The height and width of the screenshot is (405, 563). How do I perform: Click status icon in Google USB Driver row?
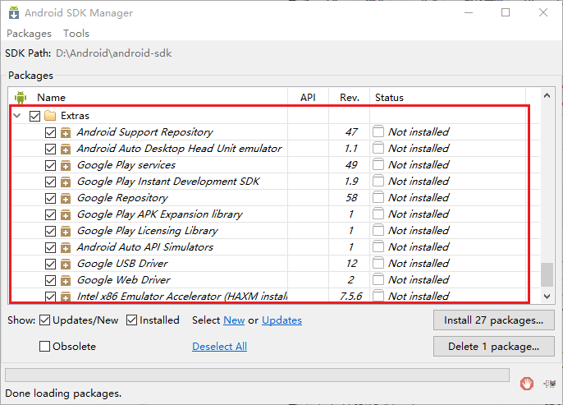pyautogui.click(x=378, y=263)
